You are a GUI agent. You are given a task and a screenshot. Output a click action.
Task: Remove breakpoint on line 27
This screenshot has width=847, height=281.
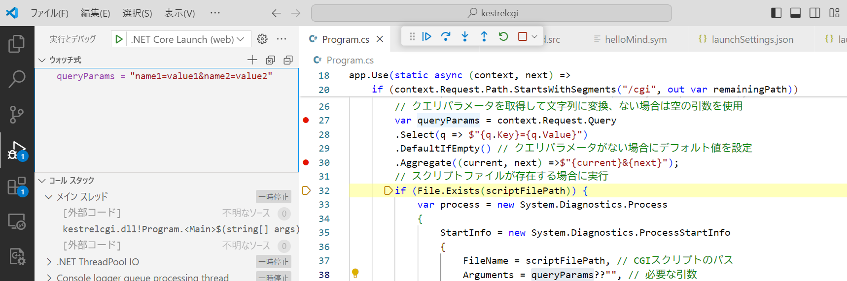click(x=306, y=120)
